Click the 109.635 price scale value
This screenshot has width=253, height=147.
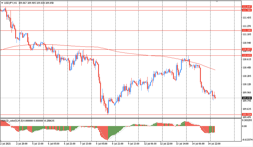click(x=247, y=109)
